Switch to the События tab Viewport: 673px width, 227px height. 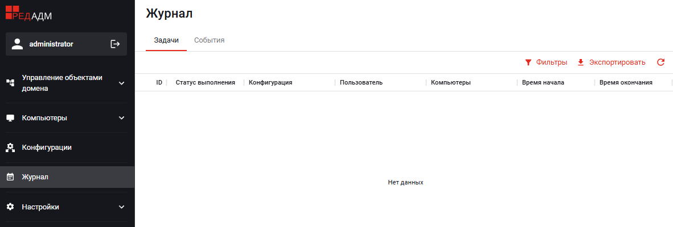tap(209, 40)
